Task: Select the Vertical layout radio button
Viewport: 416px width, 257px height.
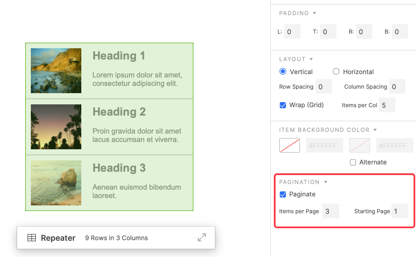Action: 283,72
